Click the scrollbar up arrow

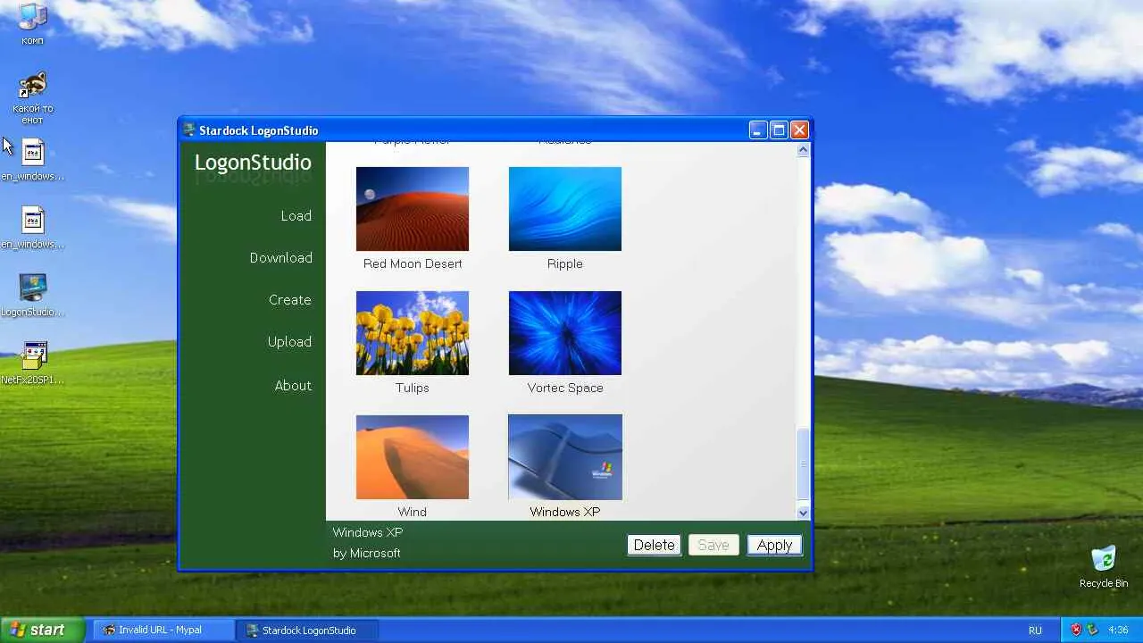pyautogui.click(x=803, y=150)
